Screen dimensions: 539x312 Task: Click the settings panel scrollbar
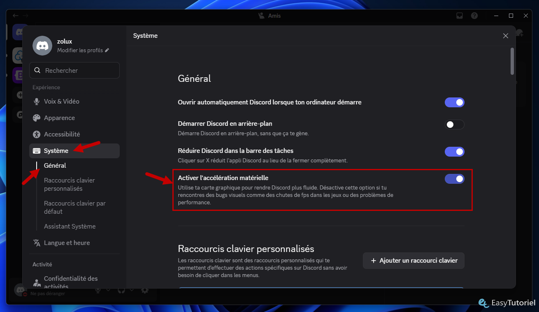click(512, 61)
